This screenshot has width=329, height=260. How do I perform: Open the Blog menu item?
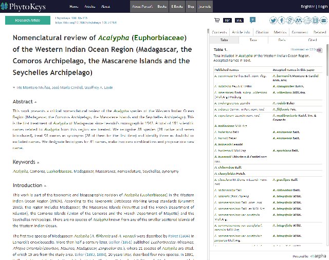pyautogui.click(x=191, y=7)
